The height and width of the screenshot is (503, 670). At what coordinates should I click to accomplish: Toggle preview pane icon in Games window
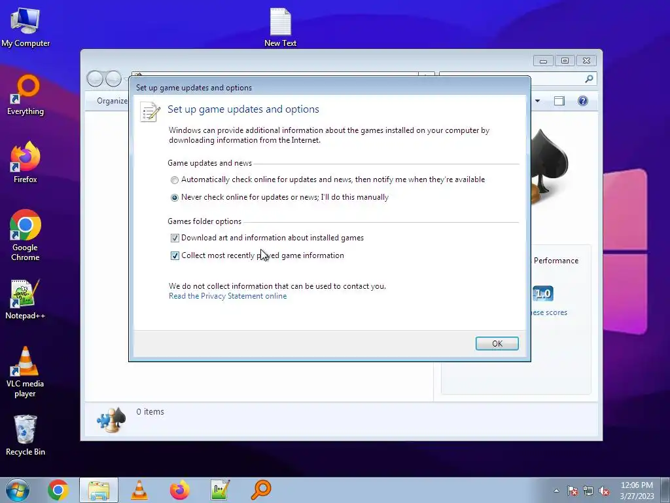point(559,101)
